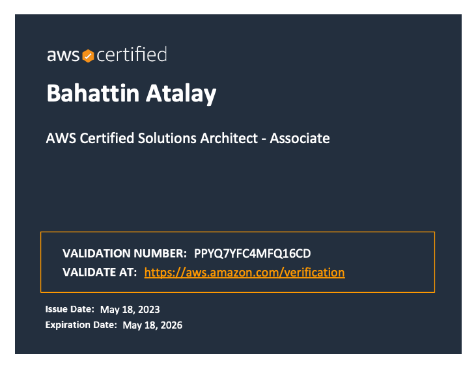Screen dimensions: 476x367
Task: Click the Solutions Architect text
Action: pos(198,139)
